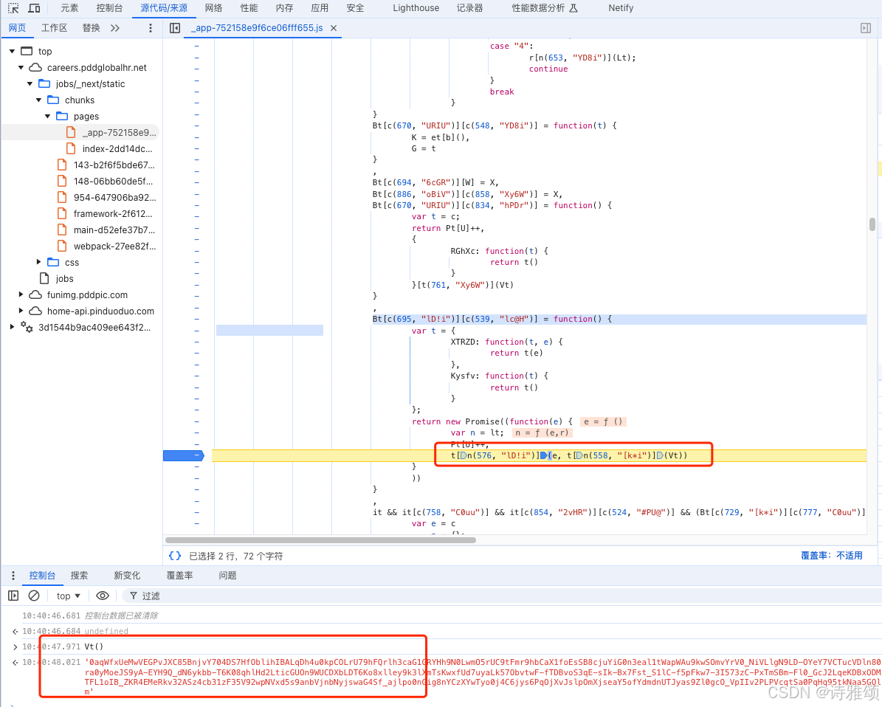
Task: Select the index-2dd14dc... file icon
Action: tap(71, 148)
